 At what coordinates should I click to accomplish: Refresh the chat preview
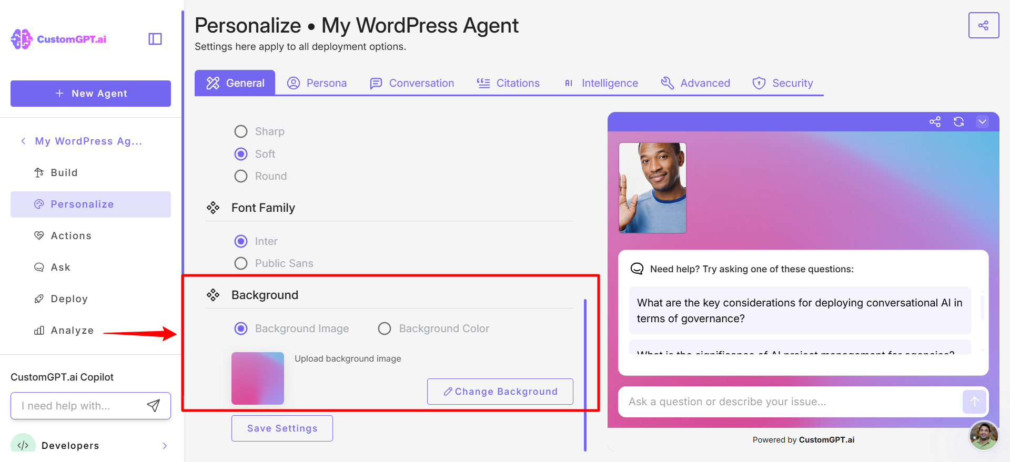coord(958,122)
